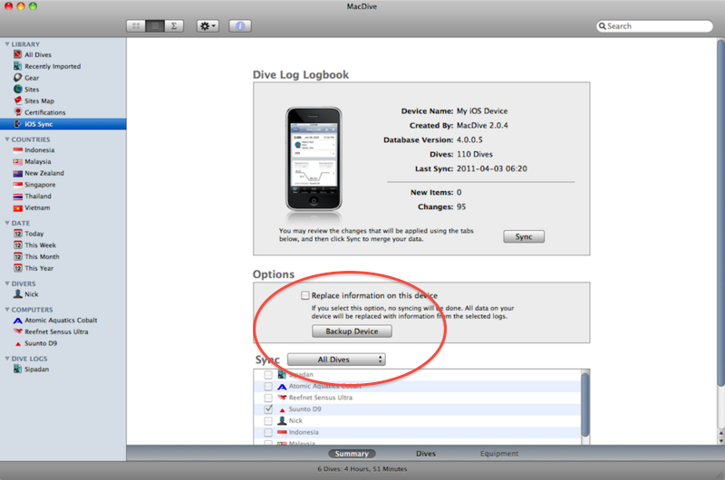Click the Recently Imported sidebar icon

(x=18, y=66)
